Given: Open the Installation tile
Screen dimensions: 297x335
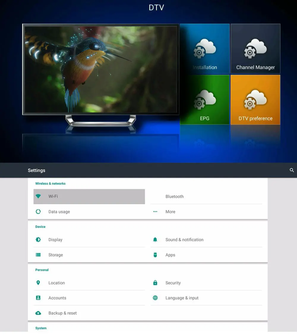Looking at the screenshot, I should [x=205, y=49].
